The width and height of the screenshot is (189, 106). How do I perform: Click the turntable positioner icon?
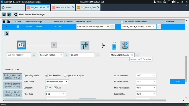(125, 45)
